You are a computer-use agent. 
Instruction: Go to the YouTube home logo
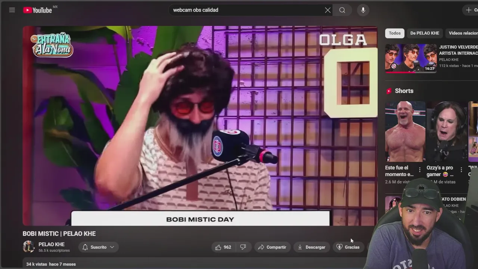[x=37, y=10]
